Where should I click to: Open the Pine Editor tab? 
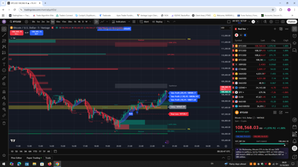(x=16, y=158)
